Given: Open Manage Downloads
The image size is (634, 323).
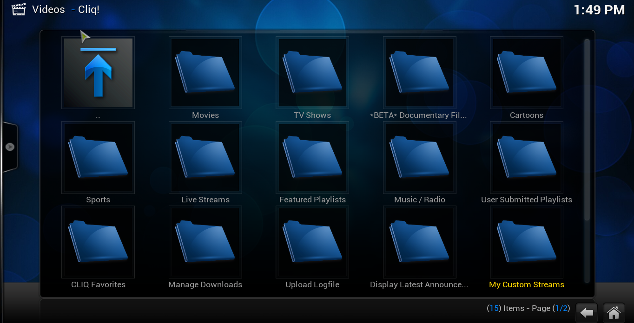Looking at the screenshot, I should click(205, 242).
